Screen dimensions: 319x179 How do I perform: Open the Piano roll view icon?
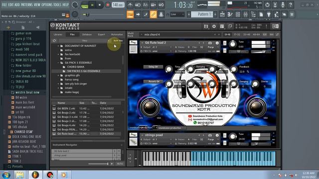230,14
